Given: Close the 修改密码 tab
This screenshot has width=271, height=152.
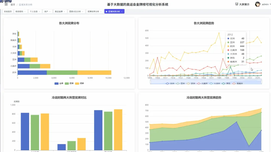Looking at the screenshot, I should click(25, 12).
